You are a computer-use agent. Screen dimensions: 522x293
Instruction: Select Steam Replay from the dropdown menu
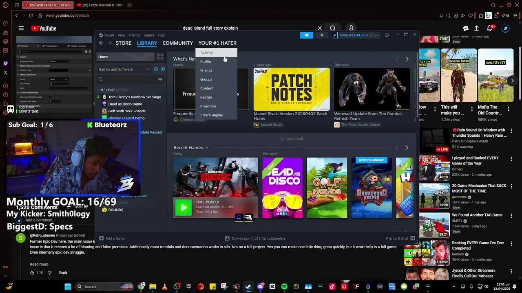pyautogui.click(x=216, y=115)
